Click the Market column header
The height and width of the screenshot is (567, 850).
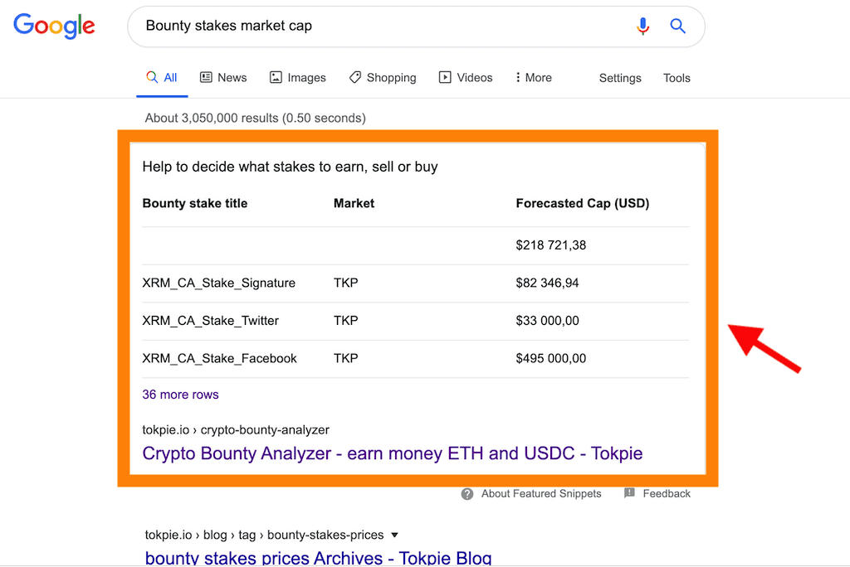pyautogui.click(x=354, y=204)
